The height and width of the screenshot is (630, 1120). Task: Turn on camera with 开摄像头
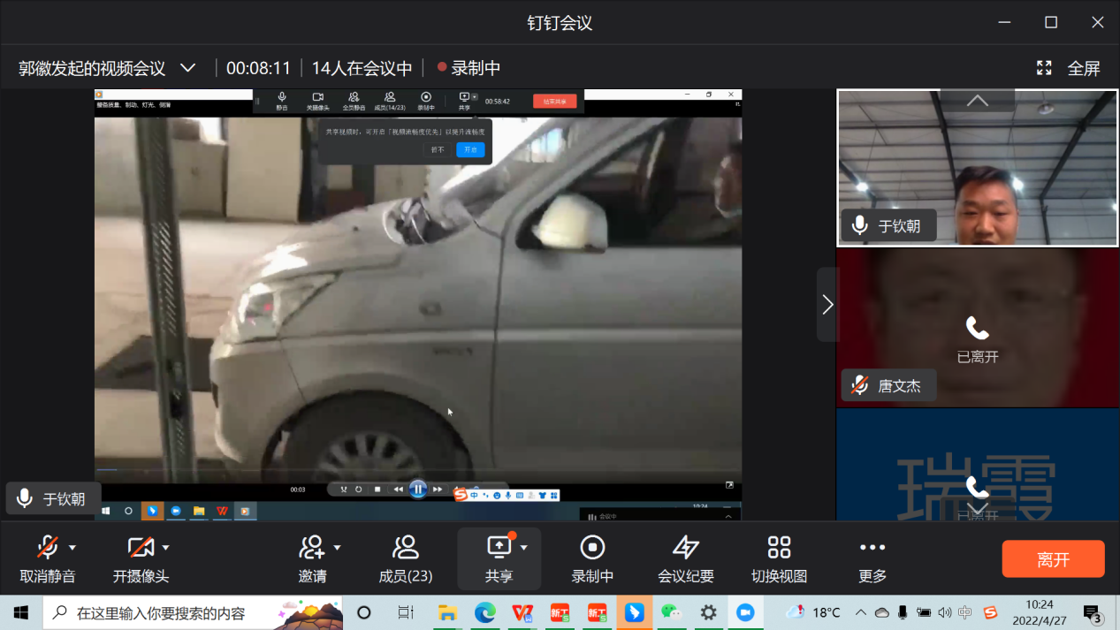point(140,549)
